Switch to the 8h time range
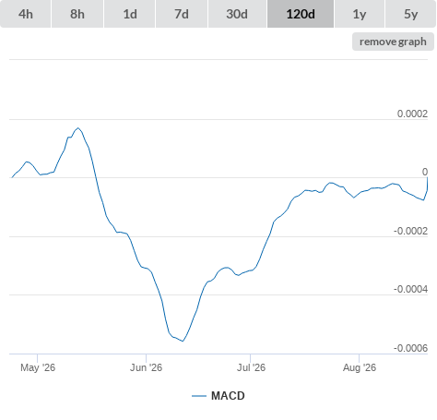This screenshot has width=437, height=420. click(x=77, y=14)
